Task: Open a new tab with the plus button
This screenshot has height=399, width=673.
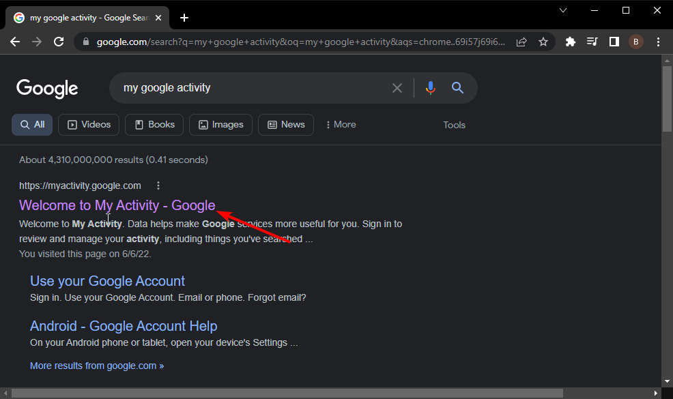Action: (x=184, y=18)
